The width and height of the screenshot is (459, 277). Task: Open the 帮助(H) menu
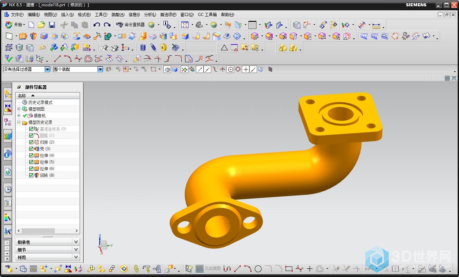tap(228, 15)
